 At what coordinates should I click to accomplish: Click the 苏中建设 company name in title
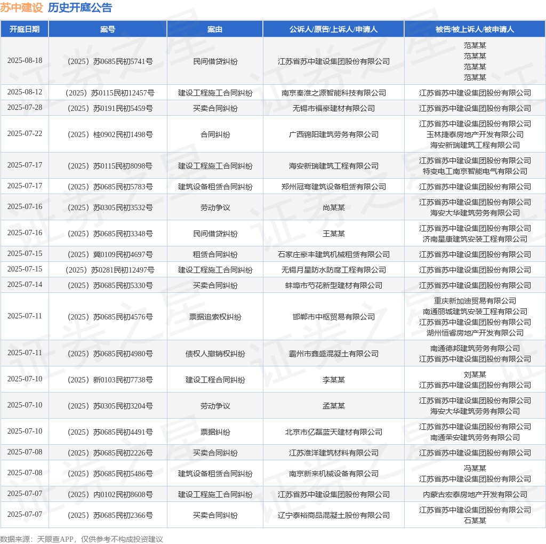(x=21, y=7)
